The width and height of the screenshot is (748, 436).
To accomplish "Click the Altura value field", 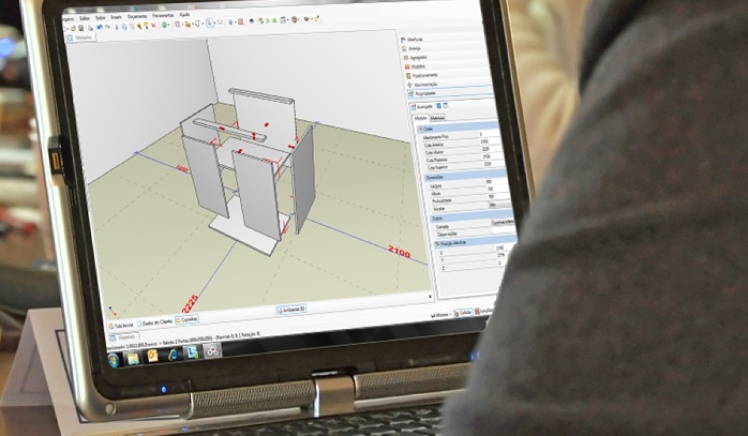I will pos(498,189).
